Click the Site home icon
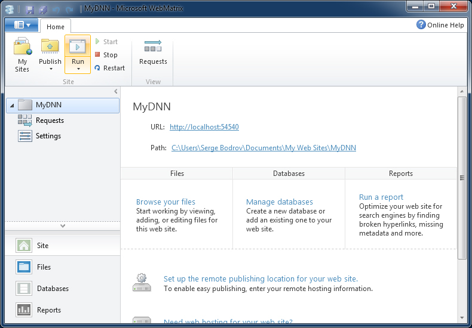Image resolution: width=472 pixels, height=328 pixels. [24, 245]
